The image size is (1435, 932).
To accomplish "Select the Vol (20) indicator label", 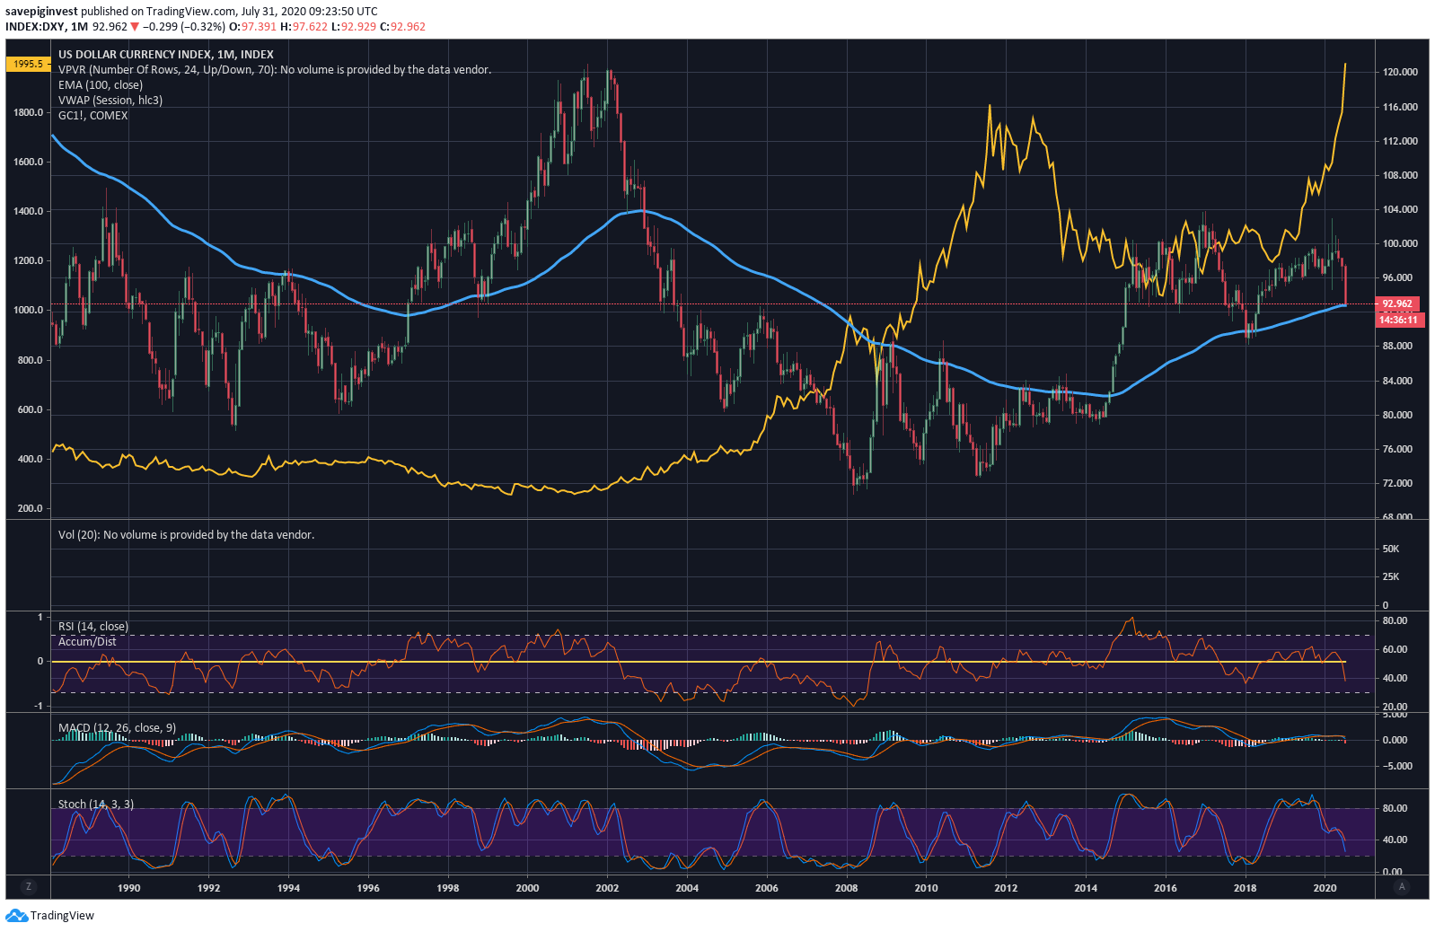I will 186,535.
